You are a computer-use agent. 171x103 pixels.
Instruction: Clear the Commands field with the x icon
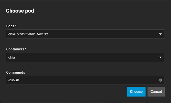pos(160,80)
